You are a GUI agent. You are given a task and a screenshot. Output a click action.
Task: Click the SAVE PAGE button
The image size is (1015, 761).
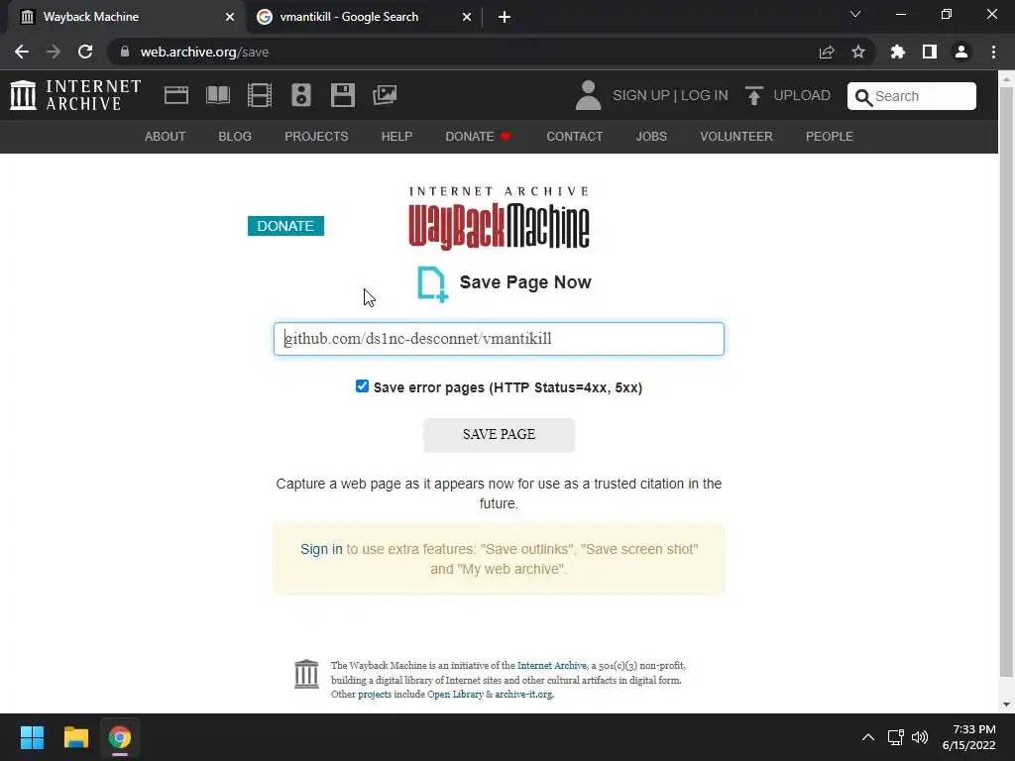coord(499,435)
